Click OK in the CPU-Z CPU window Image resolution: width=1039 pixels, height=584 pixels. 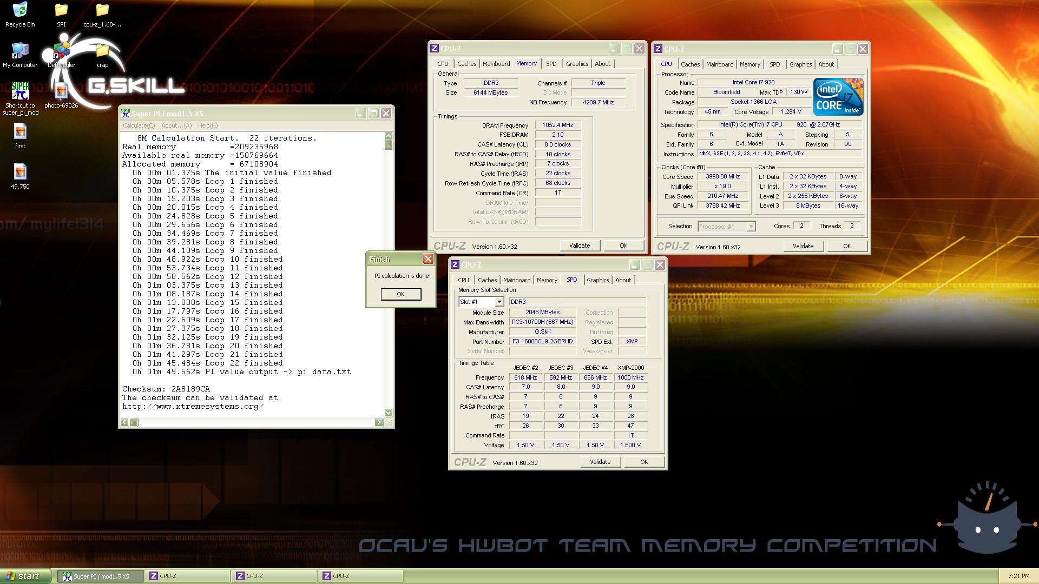[x=847, y=246]
